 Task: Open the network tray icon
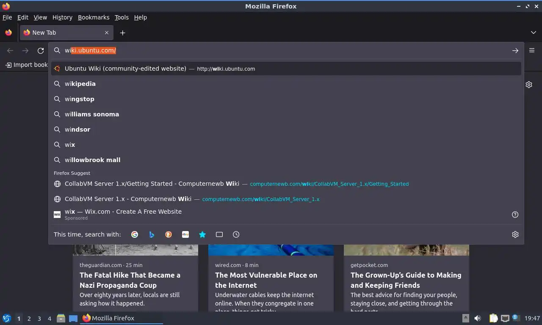tap(505, 318)
